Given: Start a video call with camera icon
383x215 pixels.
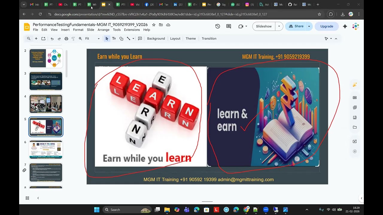Looking at the screenshot, I should [x=241, y=26].
